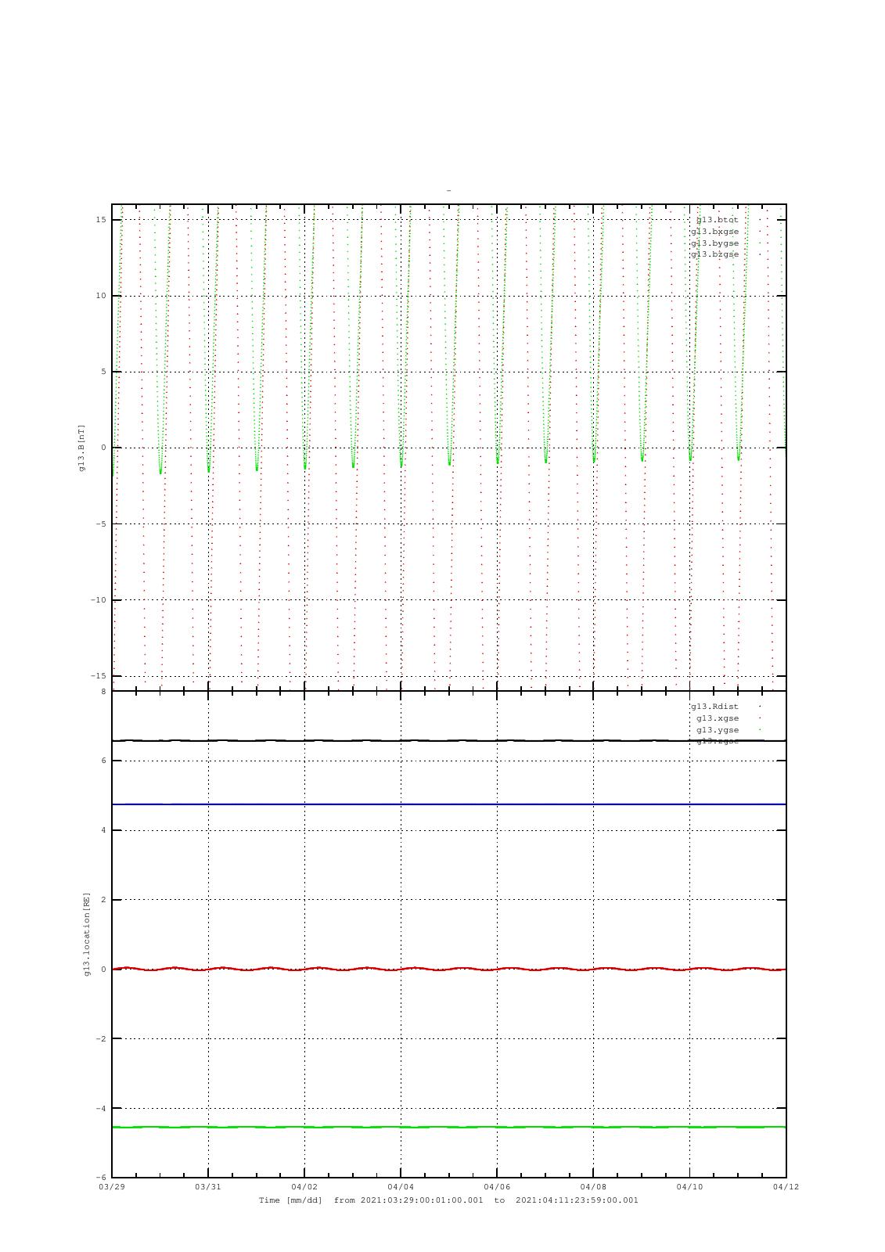Select the −6 tick on location axis

pos(100,1178)
